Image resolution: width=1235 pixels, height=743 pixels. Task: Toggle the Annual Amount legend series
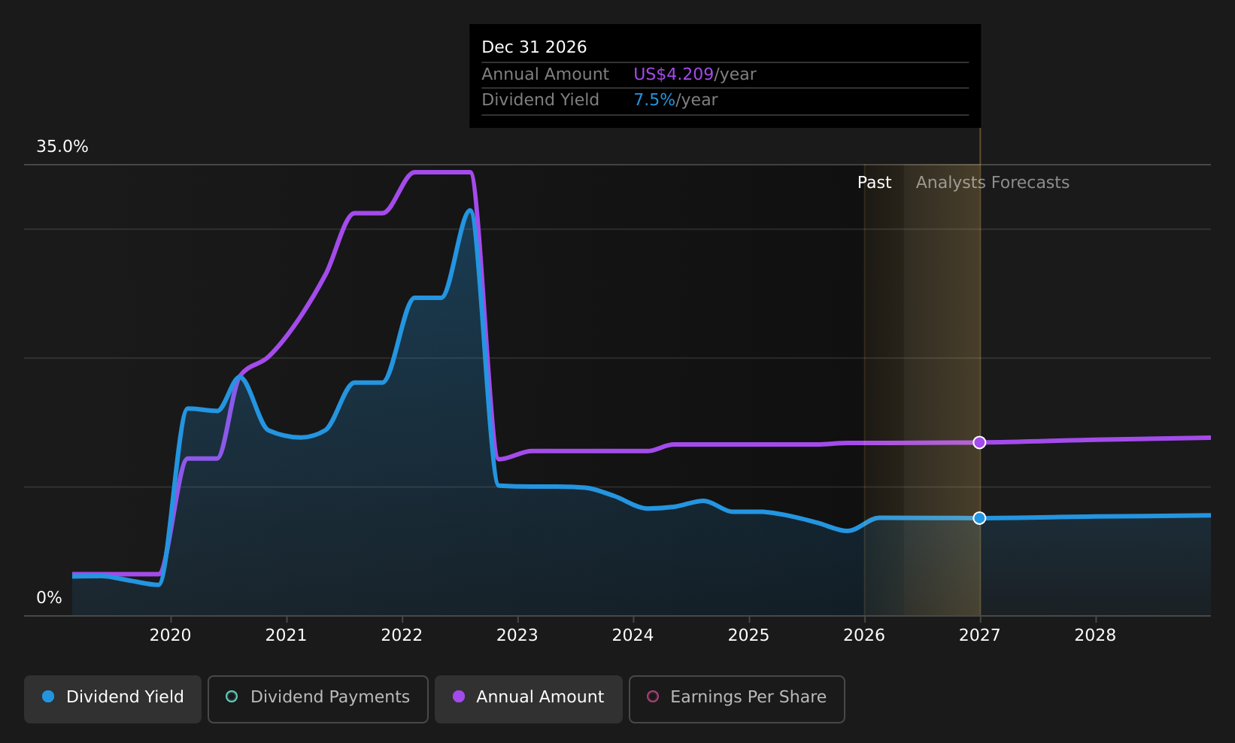[528, 699]
